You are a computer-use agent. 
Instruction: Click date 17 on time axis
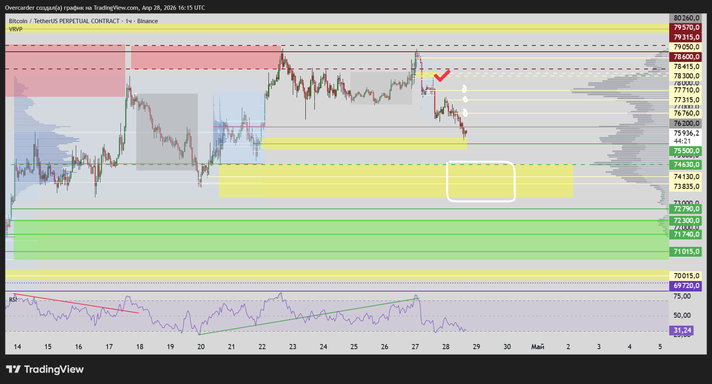click(109, 347)
